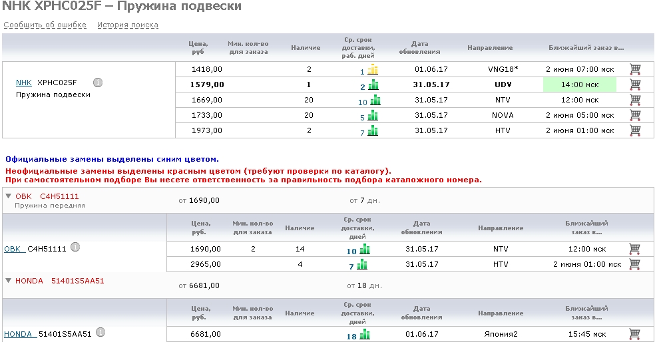This screenshot has width=657, height=346.
Task: Click 'Сообщить об ошибке' link
Action: [x=45, y=25]
